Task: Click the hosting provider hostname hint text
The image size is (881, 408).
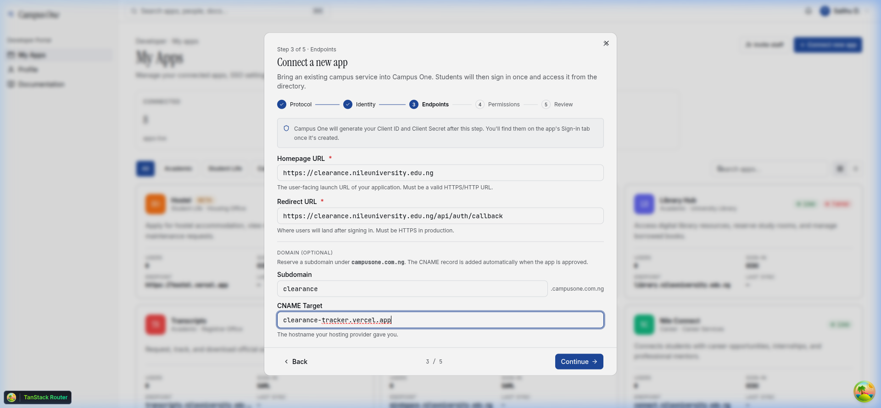Action: pyautogui.click(x=338, y=335)
